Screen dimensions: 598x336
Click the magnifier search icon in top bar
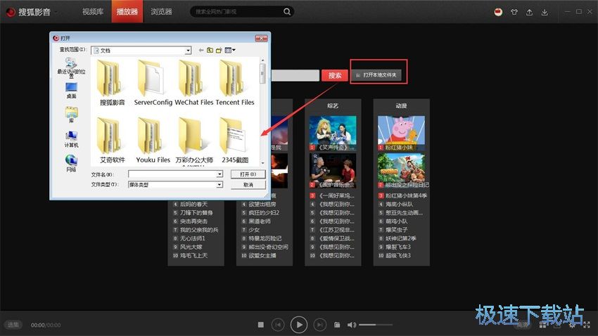[x=287, y=12]
